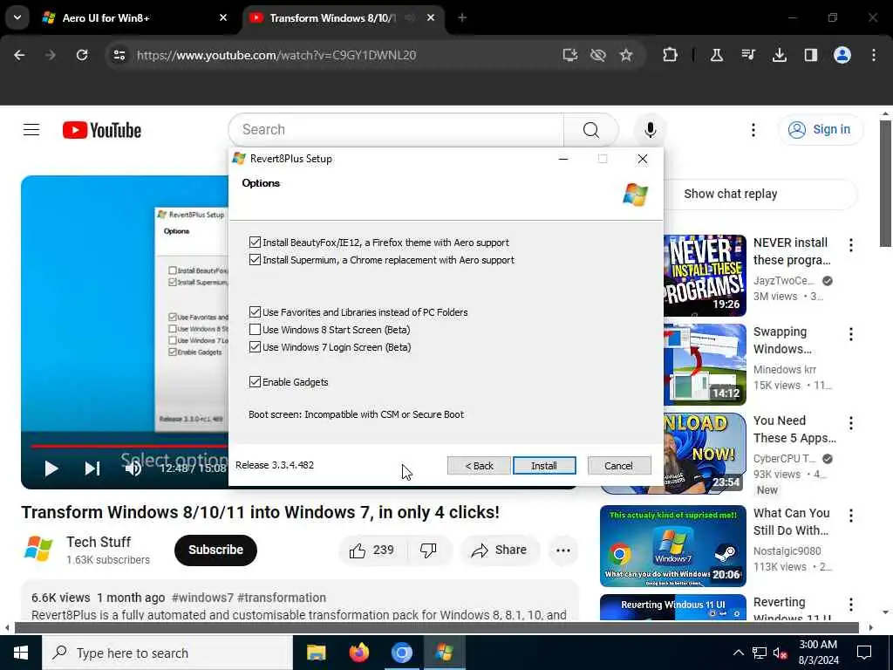
Task: Open You Need These 5 Apps video title
Action: coord(794,429)
